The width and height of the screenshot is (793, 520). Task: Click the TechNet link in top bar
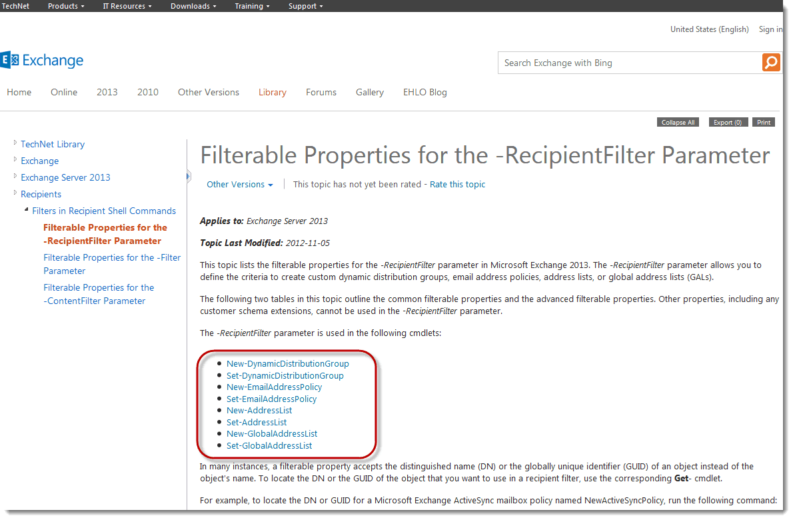point(16,6)
